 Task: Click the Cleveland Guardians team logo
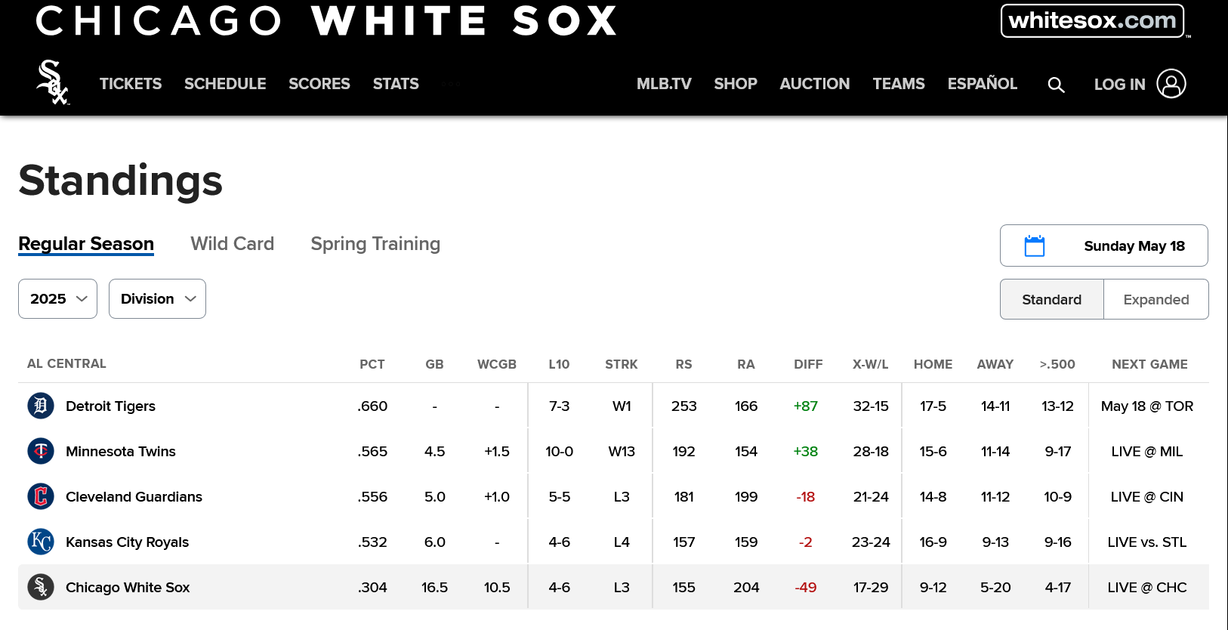[41, 496]
